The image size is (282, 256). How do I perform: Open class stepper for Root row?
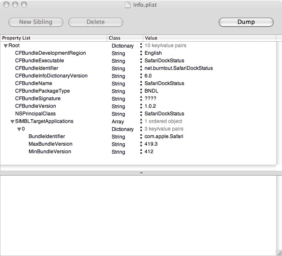141,45
